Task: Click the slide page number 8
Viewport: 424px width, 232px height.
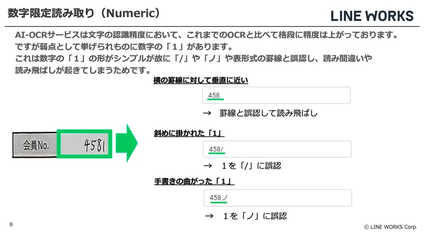Action: pos(11,224)
